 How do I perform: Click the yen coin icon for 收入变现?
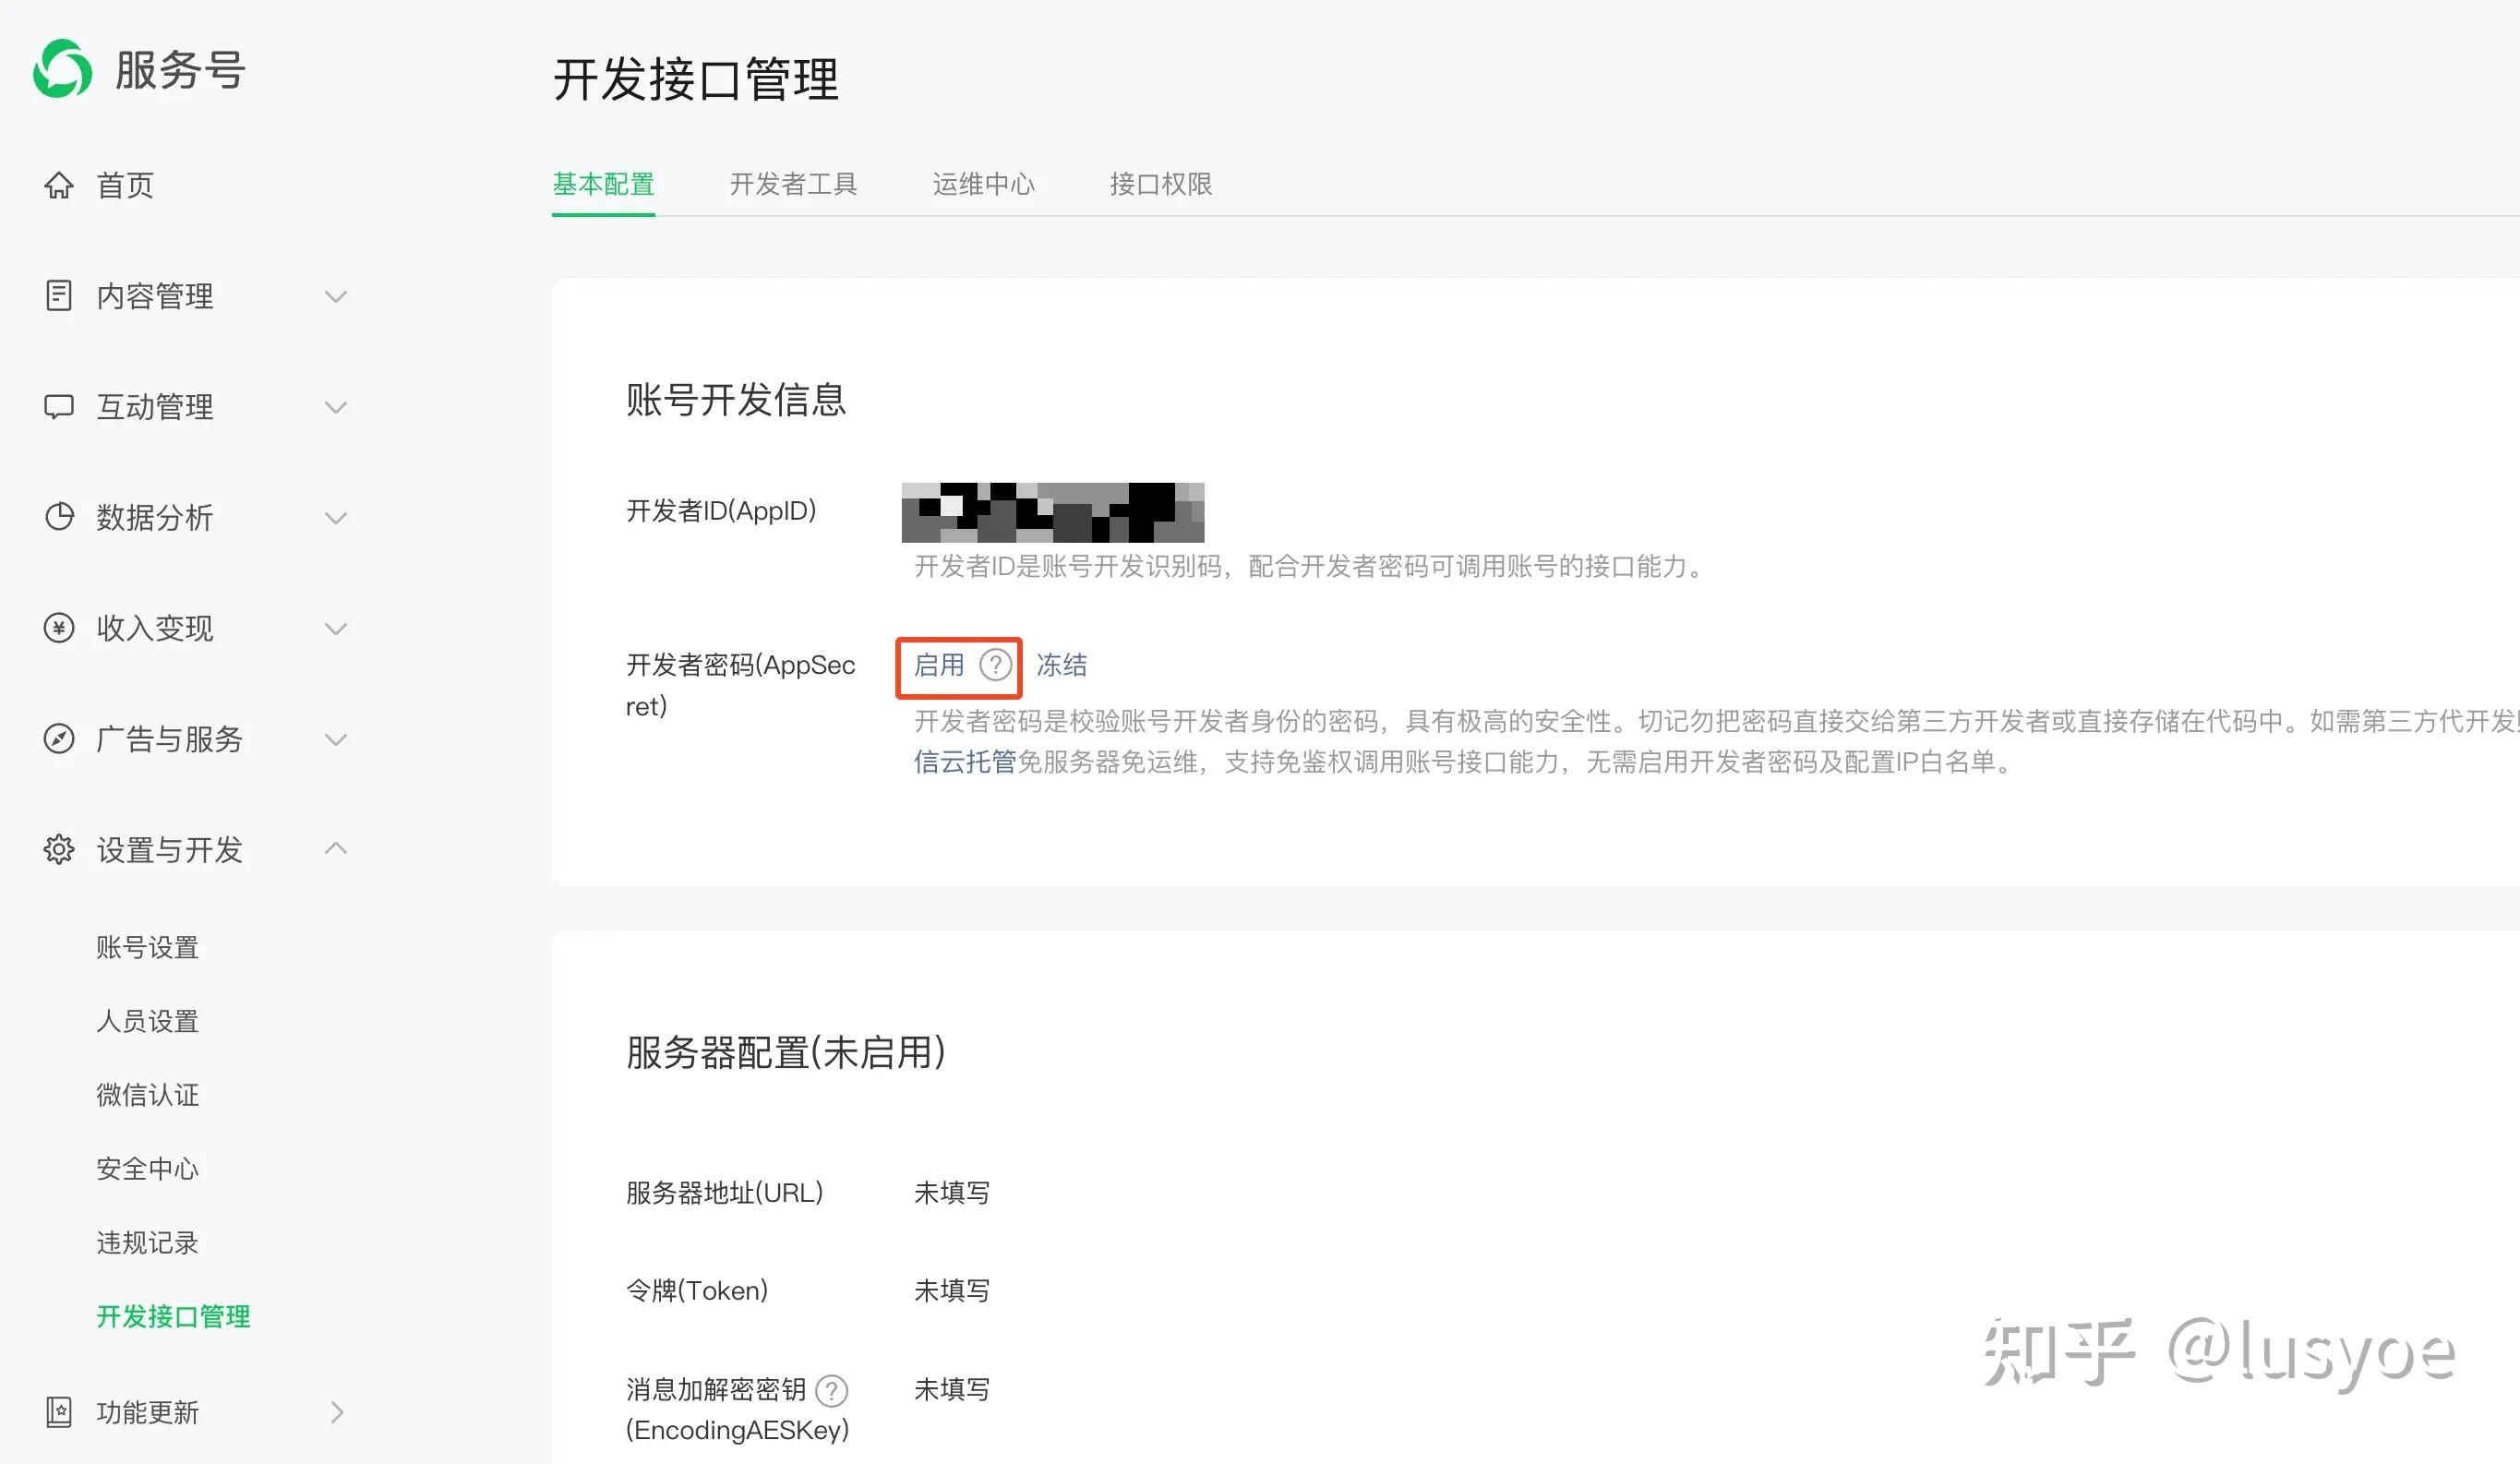tap(59, 628)
